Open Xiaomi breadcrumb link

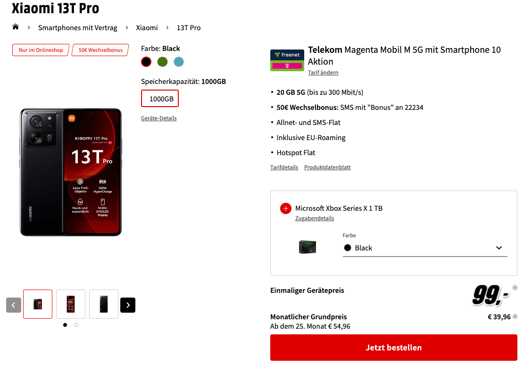click(x=147, y=28)
